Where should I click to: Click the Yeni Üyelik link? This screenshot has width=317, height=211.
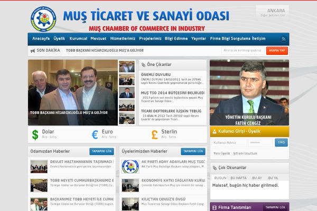[x=222, y=154]
